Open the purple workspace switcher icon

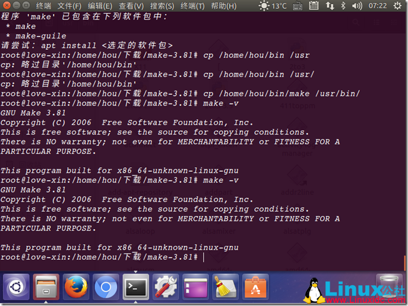coord(195,287)
